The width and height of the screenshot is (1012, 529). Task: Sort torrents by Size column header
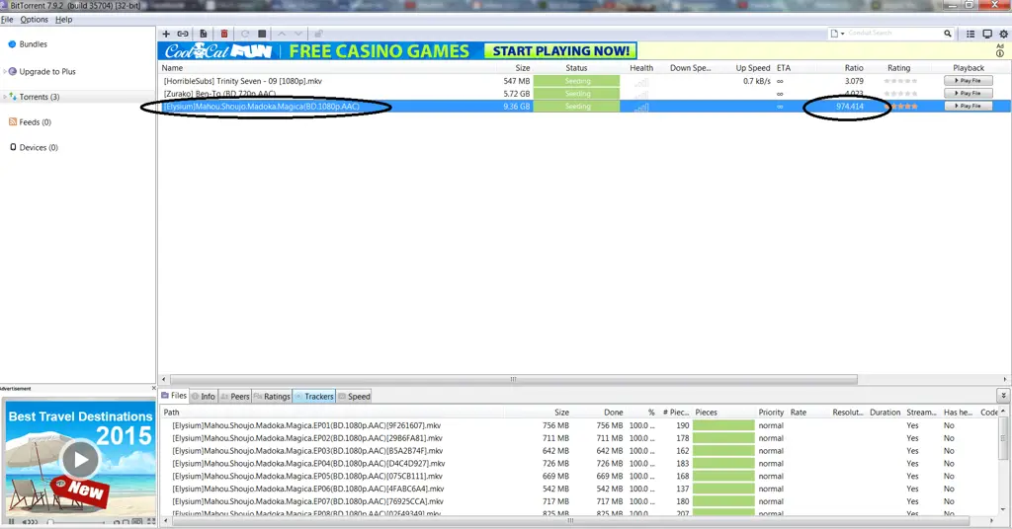click(x=522, y=68)
